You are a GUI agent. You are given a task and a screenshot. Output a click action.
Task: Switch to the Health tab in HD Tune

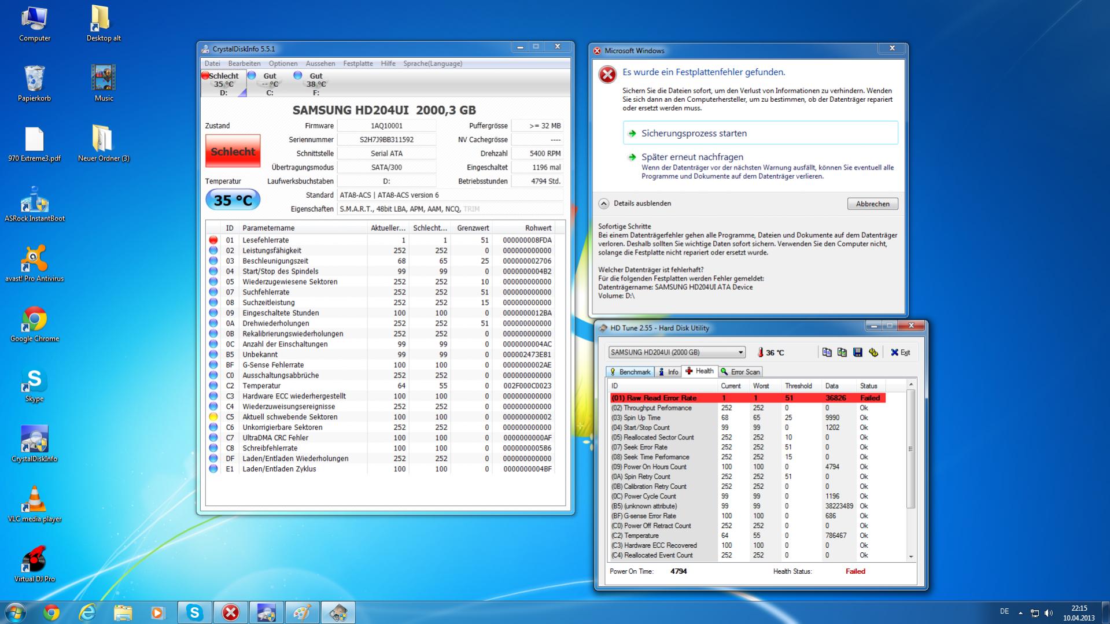[x=700, y=371]
